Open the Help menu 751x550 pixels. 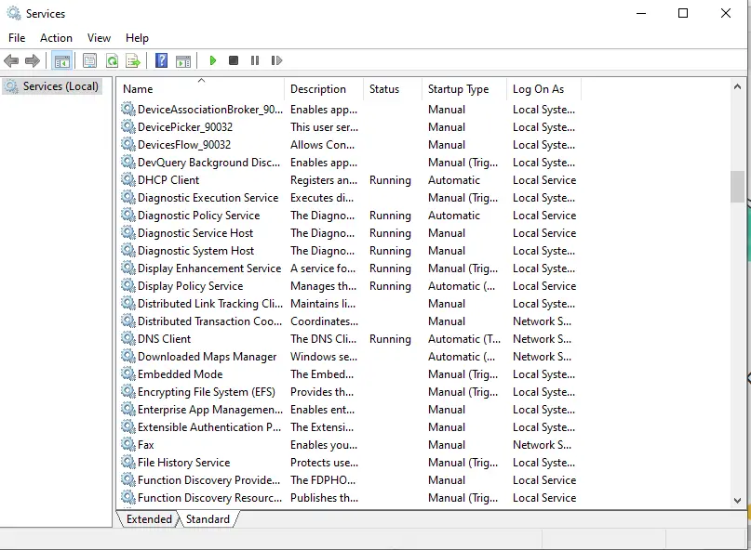137,38
